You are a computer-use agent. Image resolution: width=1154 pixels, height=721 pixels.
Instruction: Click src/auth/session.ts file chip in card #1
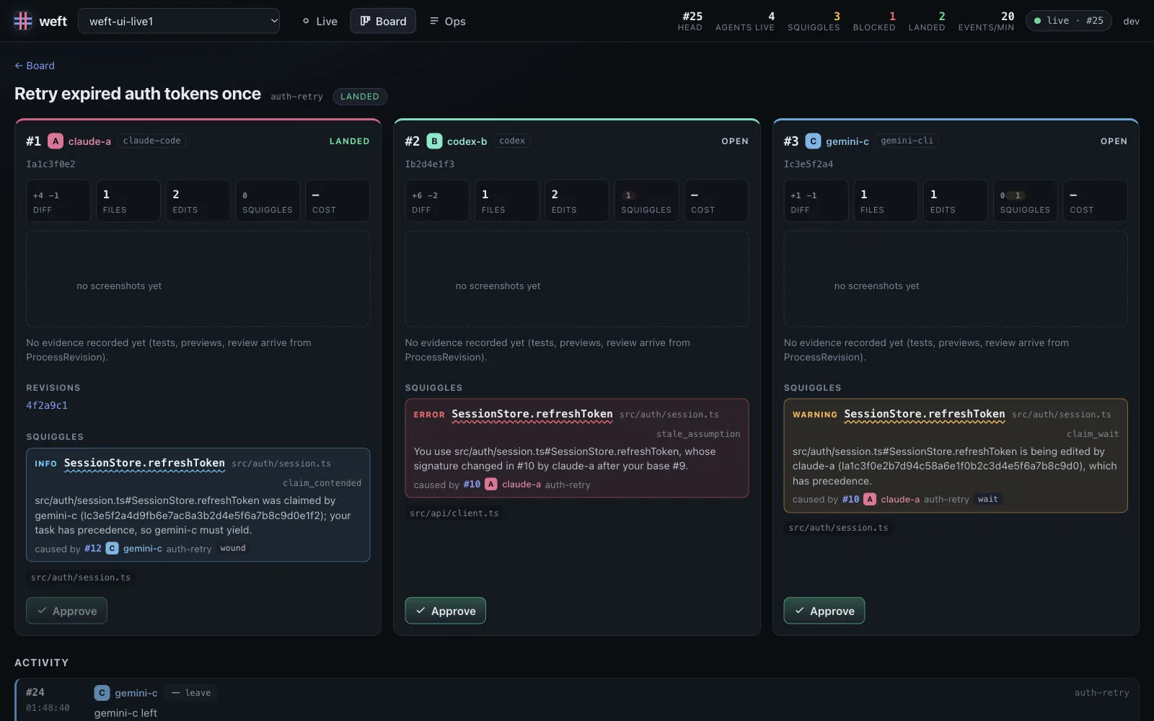[81, 578]
